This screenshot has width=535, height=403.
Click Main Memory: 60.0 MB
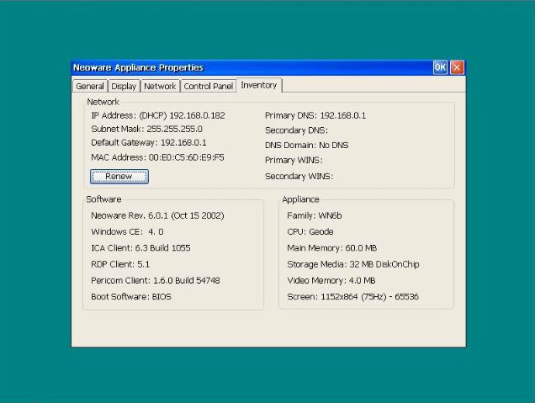pos(332,247)
